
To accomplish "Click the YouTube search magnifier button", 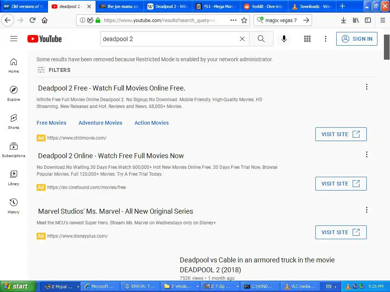I will click(x=261, y=39).
